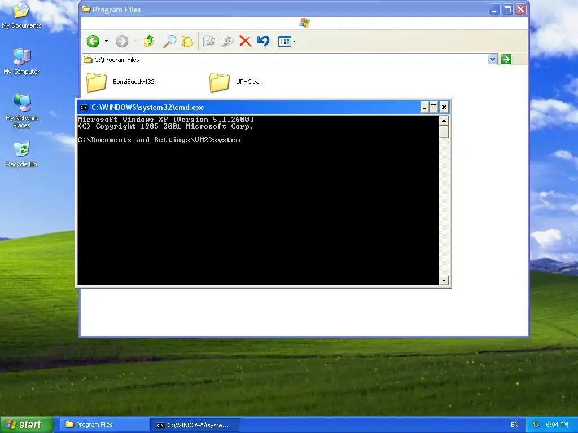Viewport: 578px width, 433px height.
Task: Click the green Go arrow button
Action: (x=506, y=59)
